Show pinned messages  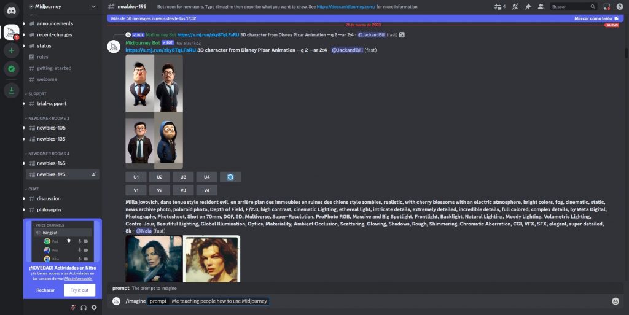528,6
